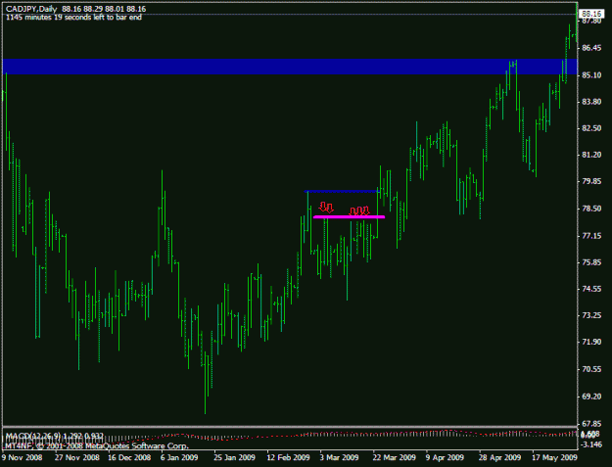
Task: Select the short blue horizontal line near 79.85
Action: (343, 191)
